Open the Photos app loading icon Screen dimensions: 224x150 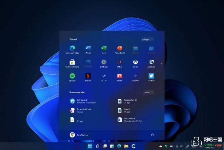pyautogui.click(x=88, y=63)
